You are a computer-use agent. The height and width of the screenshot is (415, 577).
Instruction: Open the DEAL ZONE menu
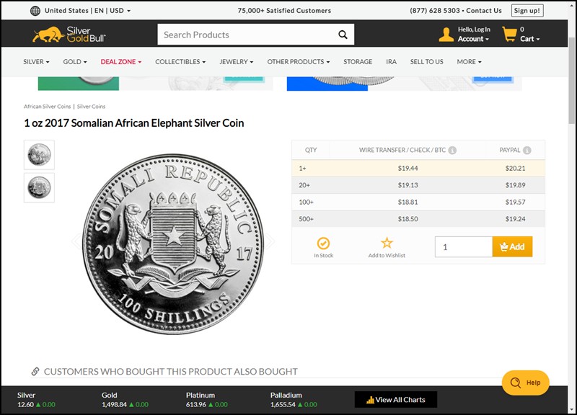click(120, 62)
